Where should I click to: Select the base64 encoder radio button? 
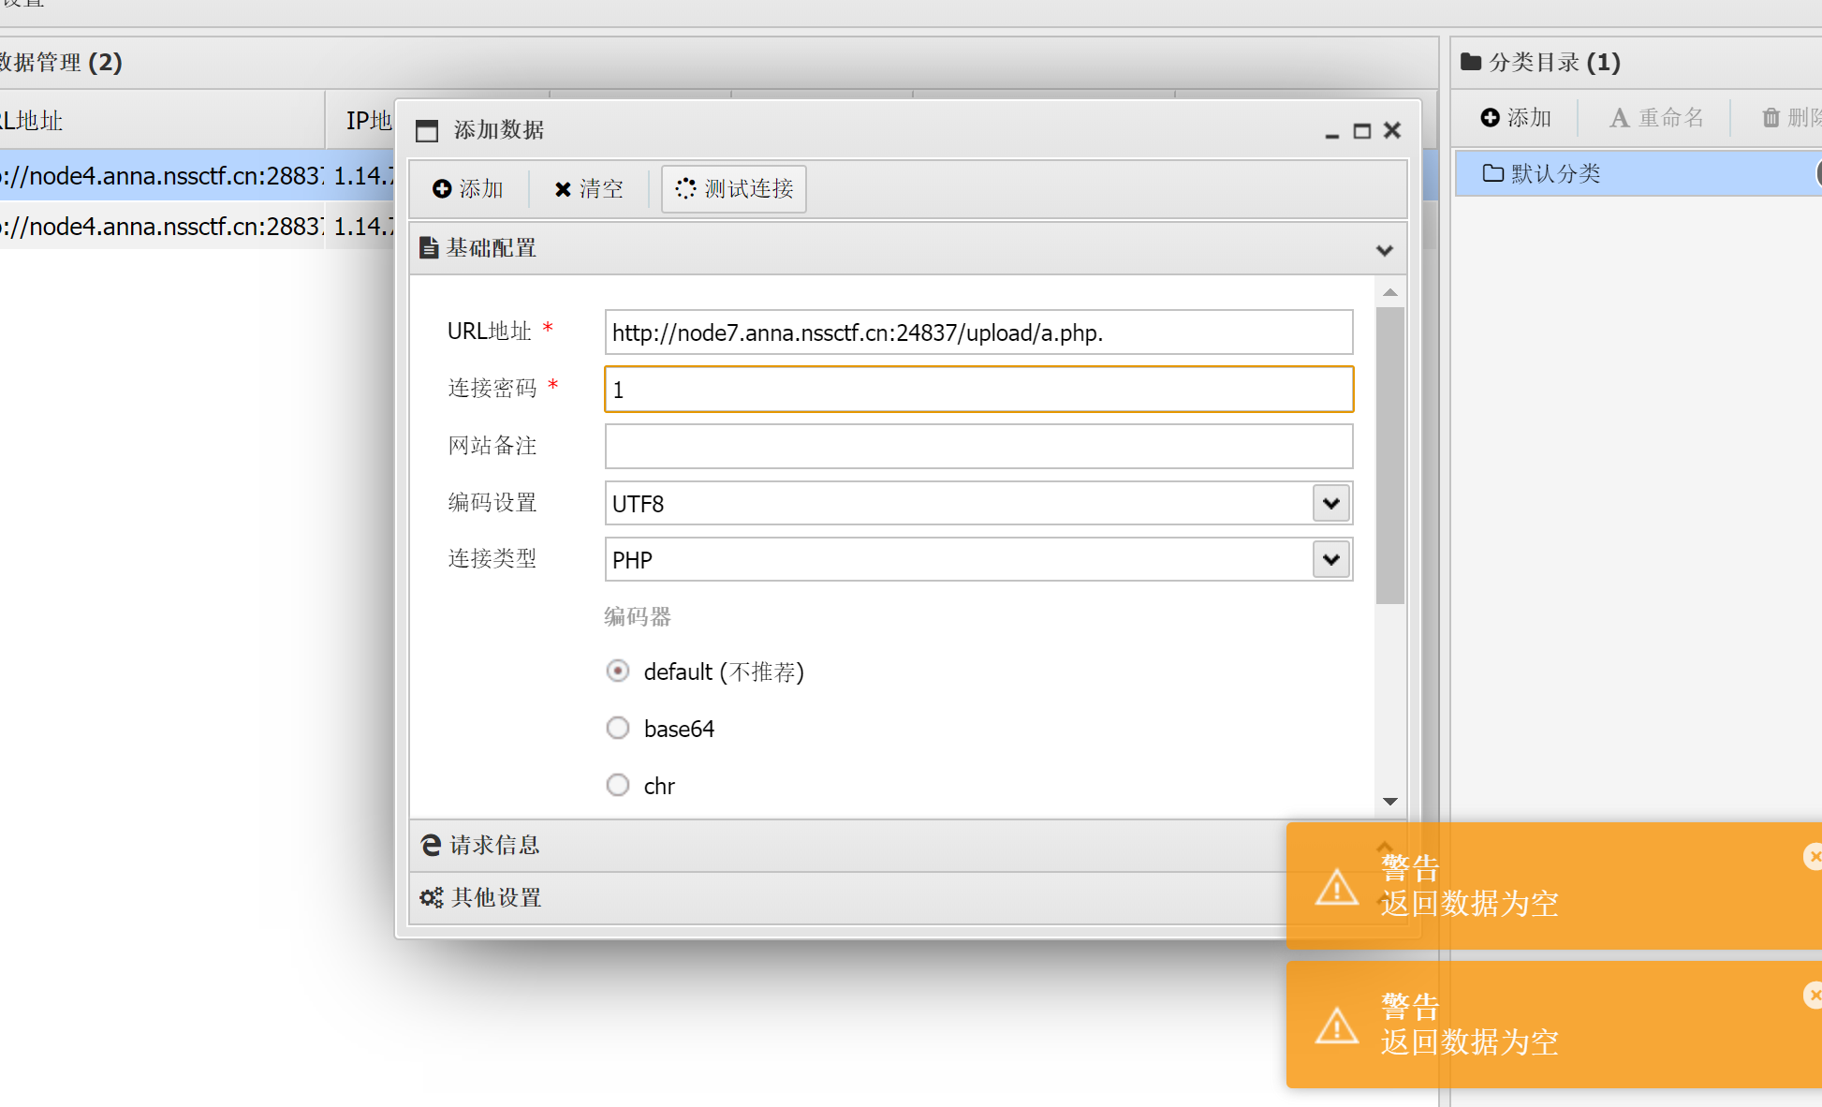618,728
